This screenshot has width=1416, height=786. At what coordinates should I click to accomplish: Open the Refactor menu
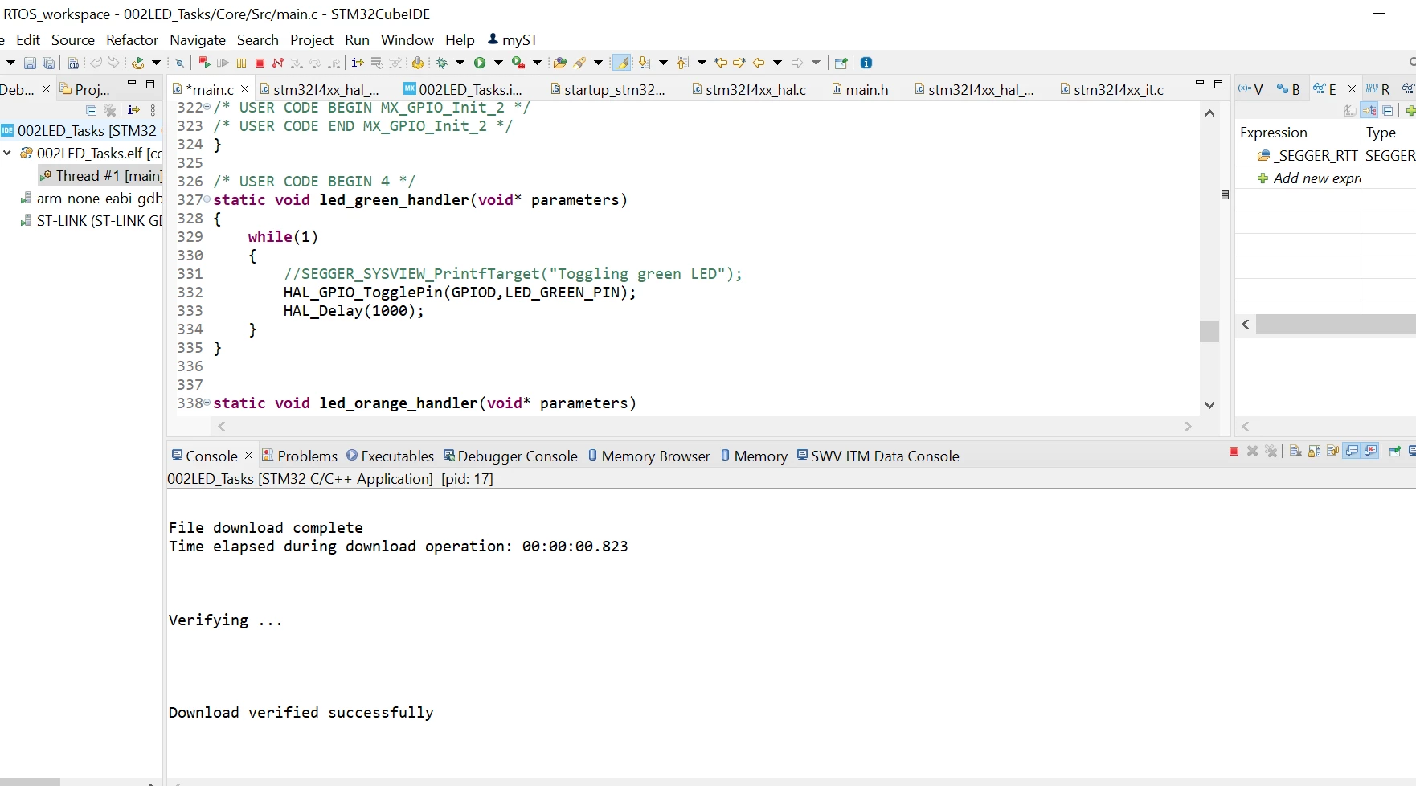point(132,39)
